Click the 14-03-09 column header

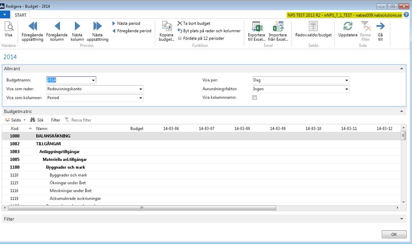[278, 128]
